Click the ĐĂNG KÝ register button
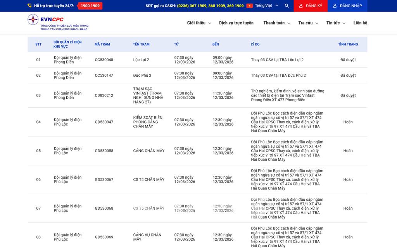This screenshot has height=248, width=397. click(311, 6)
